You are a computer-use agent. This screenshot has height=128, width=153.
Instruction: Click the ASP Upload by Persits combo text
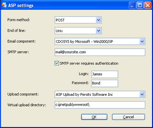point(84,94)
